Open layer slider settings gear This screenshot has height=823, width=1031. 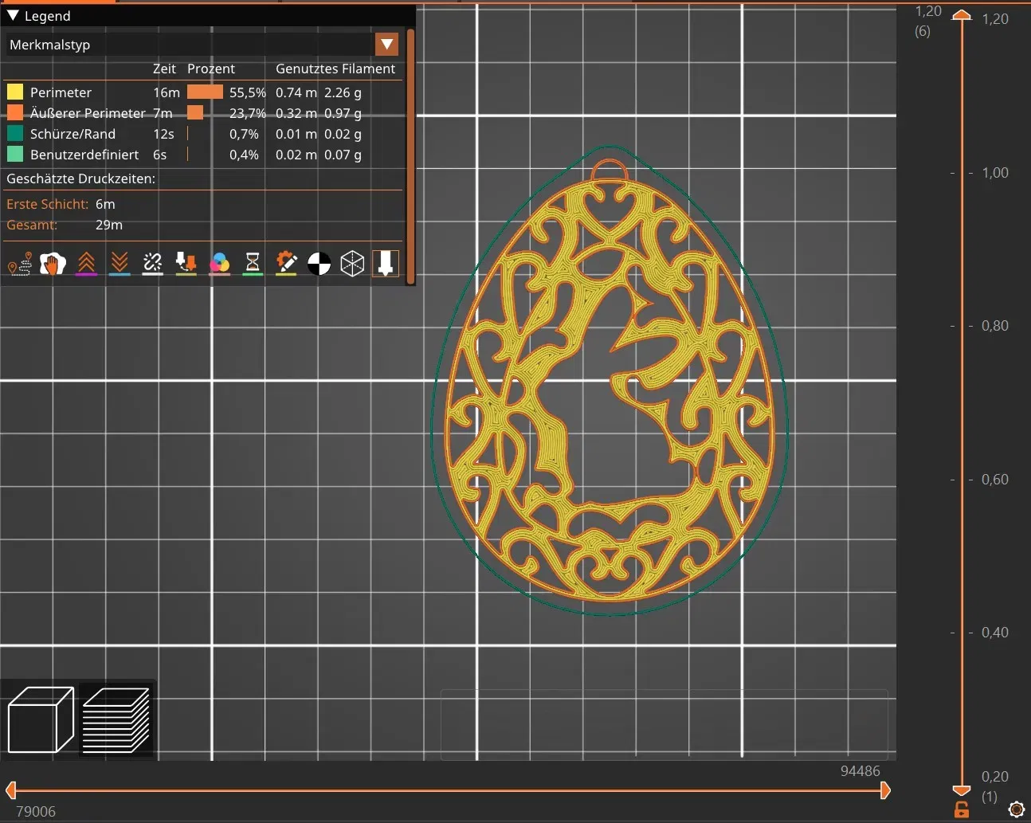pos(1016,809)
